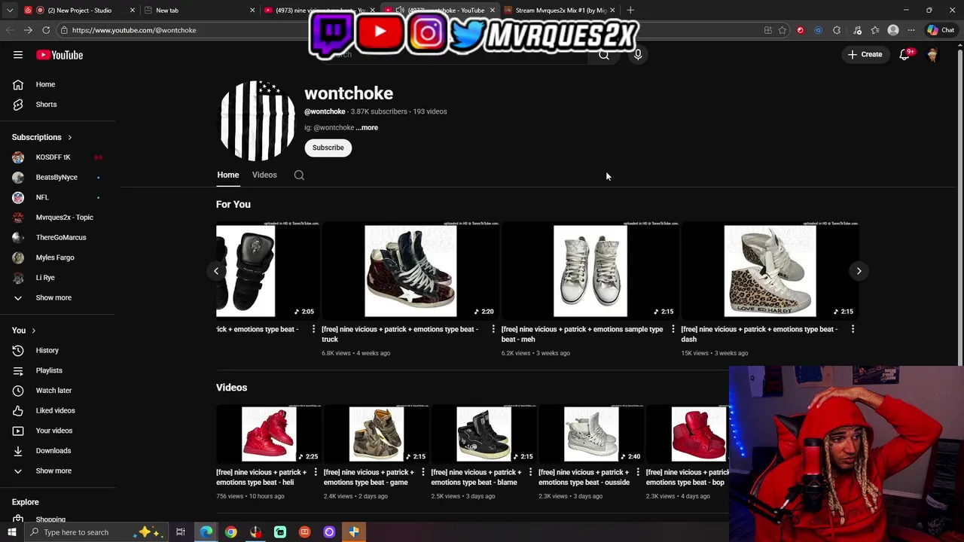Image resolution: width=964 pixels, height=542 pixels.
Task: Click the wontchoke channel avatar
Action: click(257, 121)
